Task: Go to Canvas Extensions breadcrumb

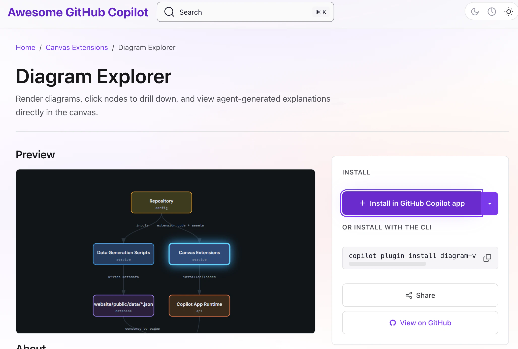Action: pos(77,47)
